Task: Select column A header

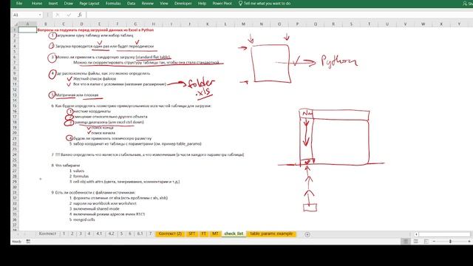Action: pyautogui.click(x=27, y=24)
